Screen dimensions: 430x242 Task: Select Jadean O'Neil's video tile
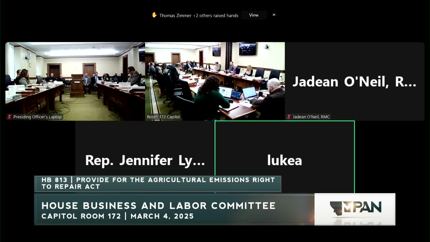(x=354, y=81)
